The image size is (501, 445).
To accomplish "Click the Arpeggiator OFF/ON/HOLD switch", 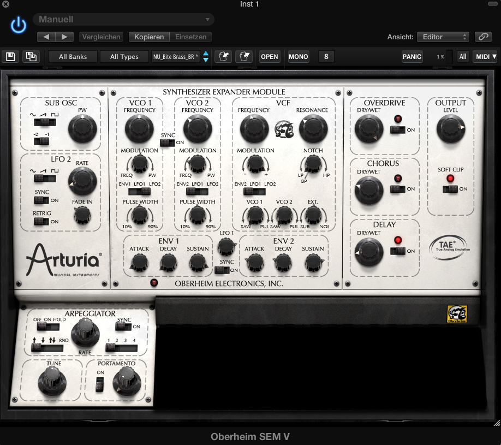I will (x=48, y=327).
